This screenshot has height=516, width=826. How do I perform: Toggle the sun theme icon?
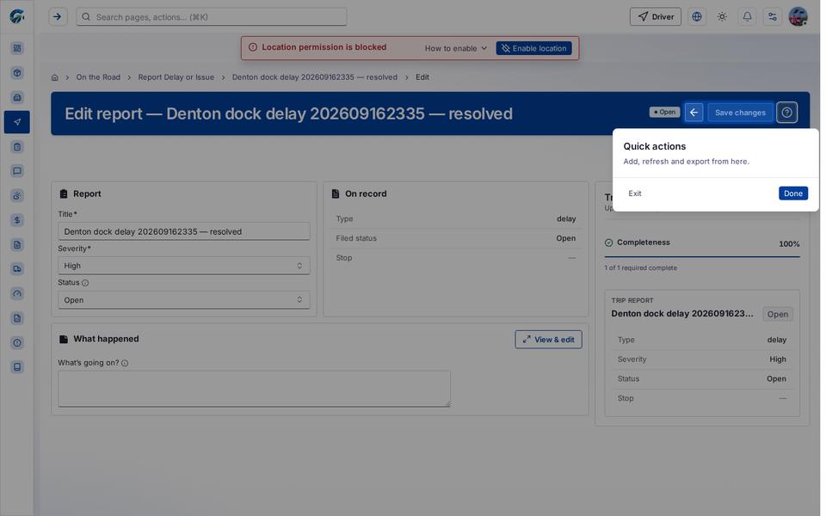pyautogui.click(x=722, y=17)
